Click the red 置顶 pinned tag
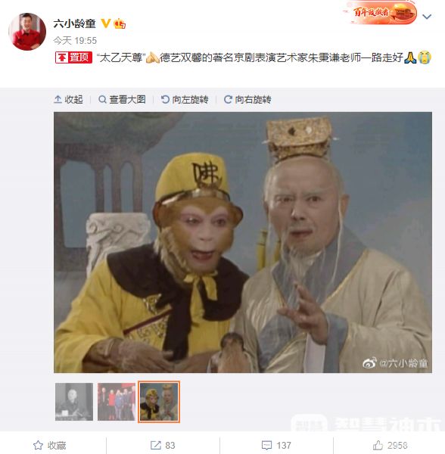This screenshot has width=445, height=454. (x=74, y=58)
